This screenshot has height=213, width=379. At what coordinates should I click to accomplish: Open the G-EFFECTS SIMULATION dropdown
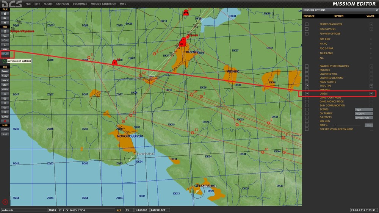point(364,117)
